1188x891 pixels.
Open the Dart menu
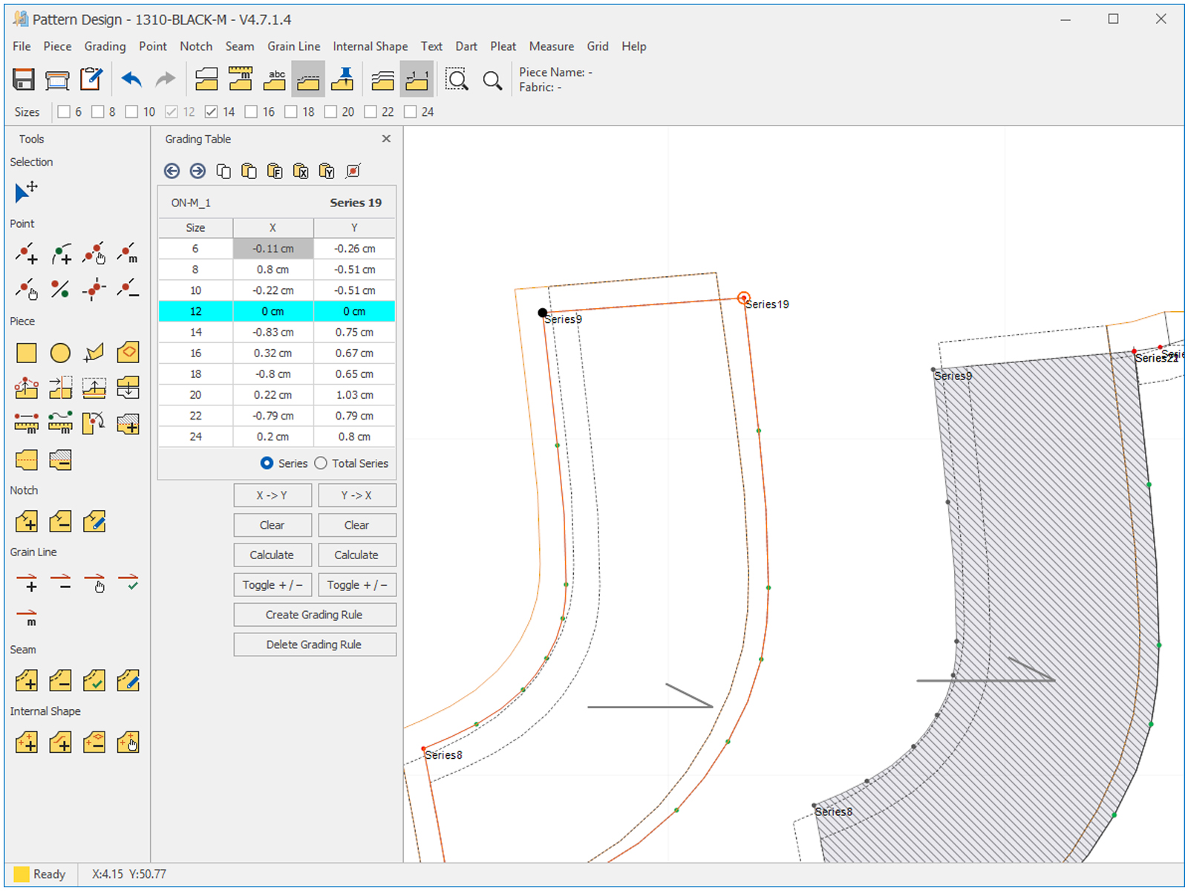(466, 46)
